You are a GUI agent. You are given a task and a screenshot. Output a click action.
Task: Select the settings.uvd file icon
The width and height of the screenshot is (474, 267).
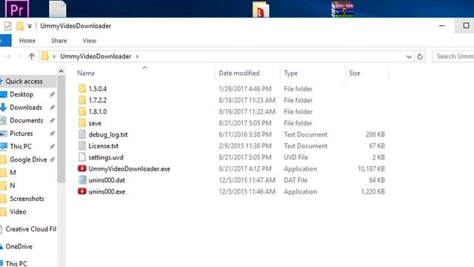point(82,157)
